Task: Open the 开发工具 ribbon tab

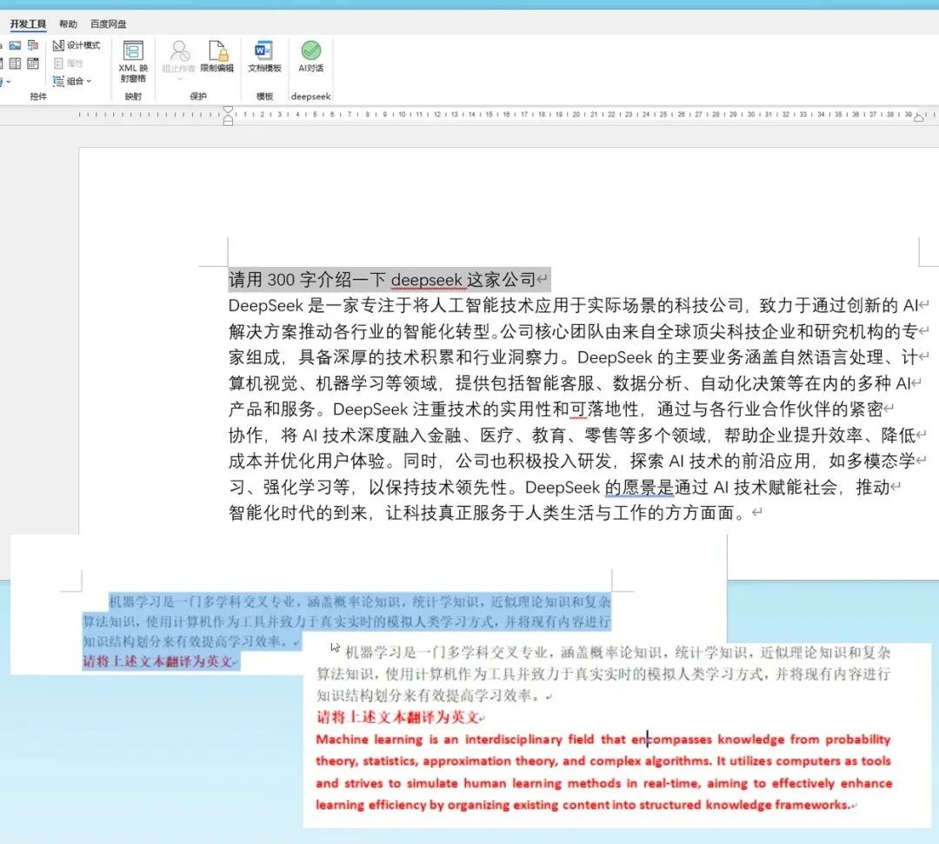Action: tap(28, 24)
